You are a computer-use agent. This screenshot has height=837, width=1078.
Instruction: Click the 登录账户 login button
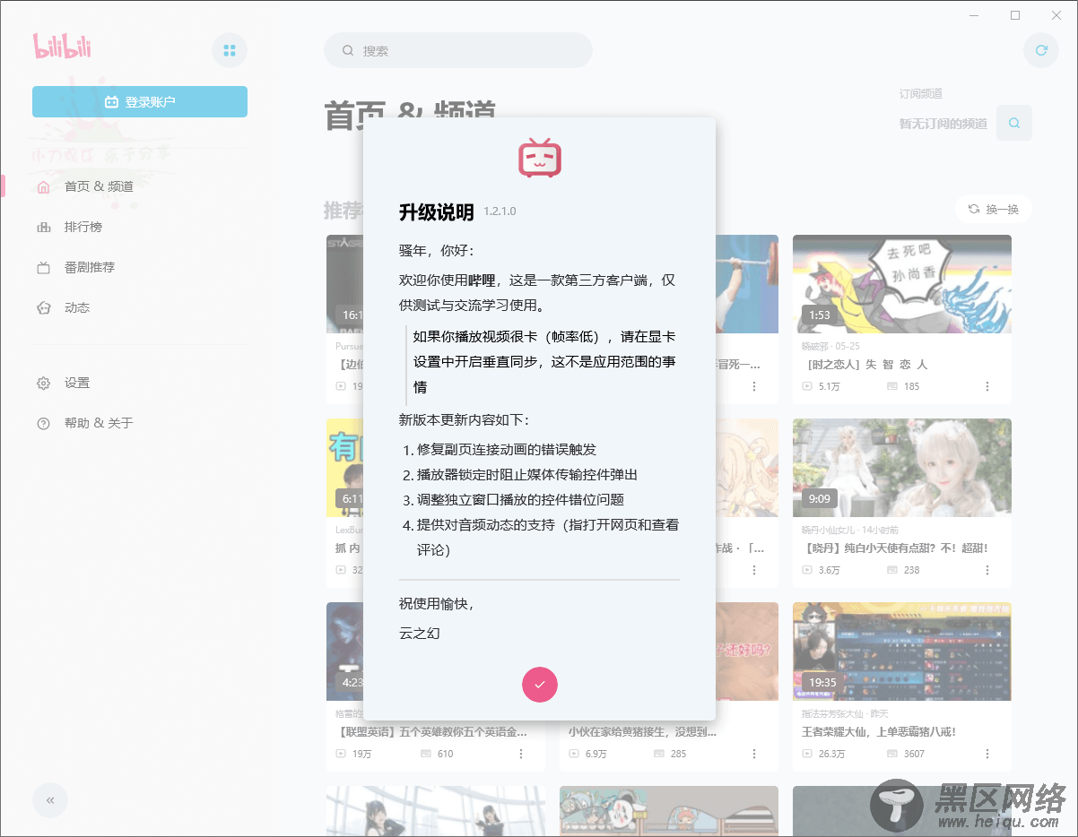[x=140, y=102]
